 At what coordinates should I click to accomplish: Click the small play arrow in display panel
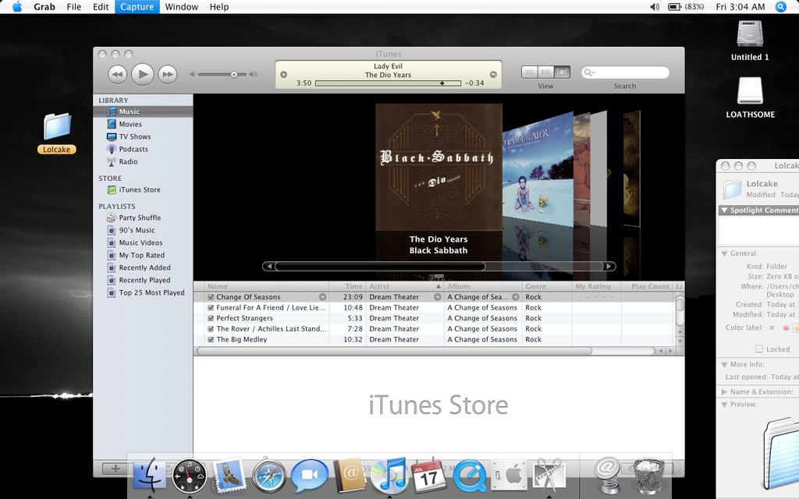click(x=284, y=74)
